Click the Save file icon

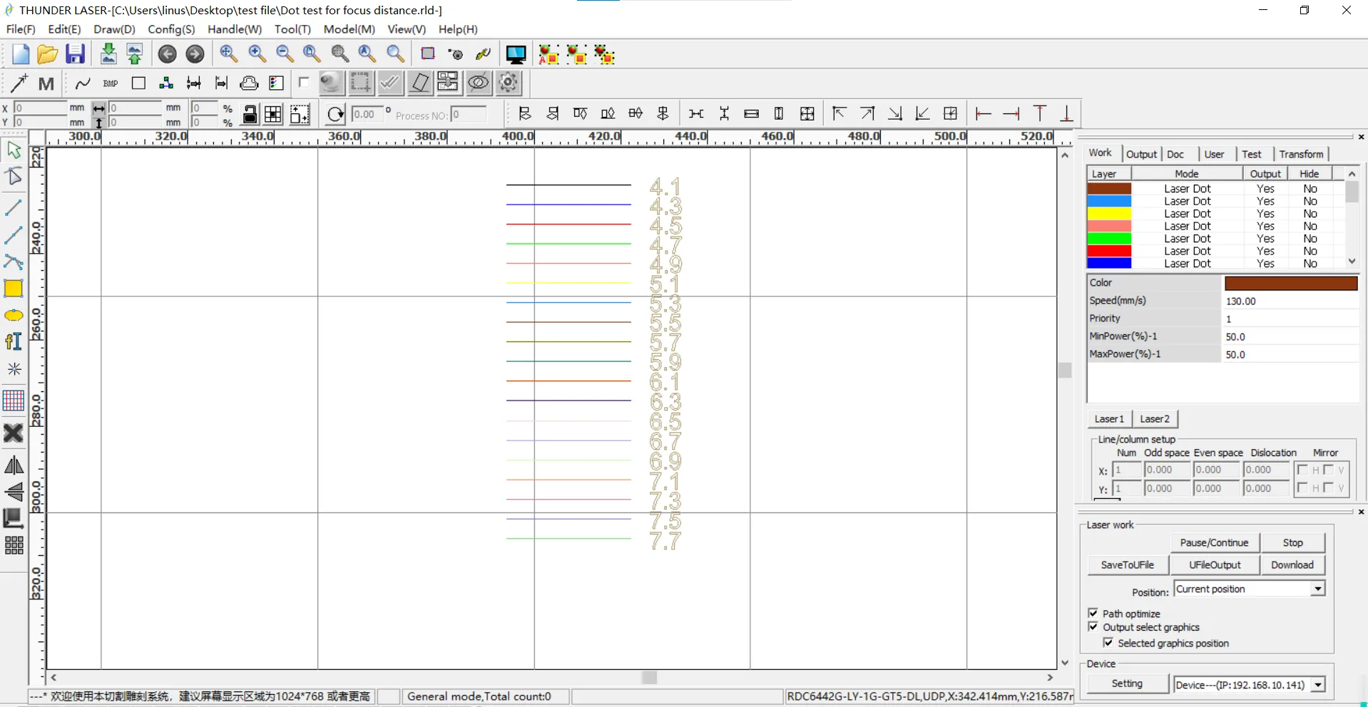[x=75, y=54]
